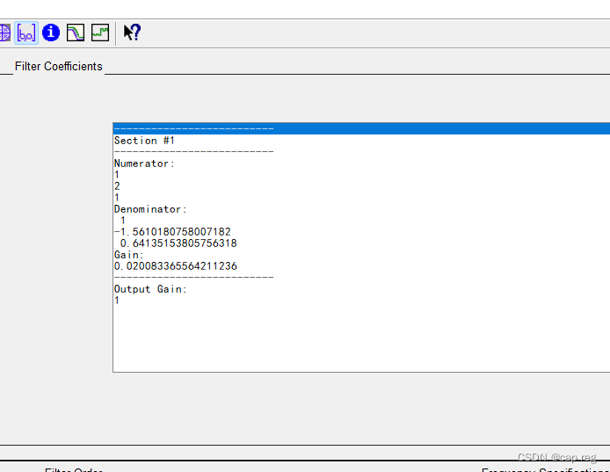Select the Filter Coefficients panel title

pyautogui.click(x=58, y=67)
